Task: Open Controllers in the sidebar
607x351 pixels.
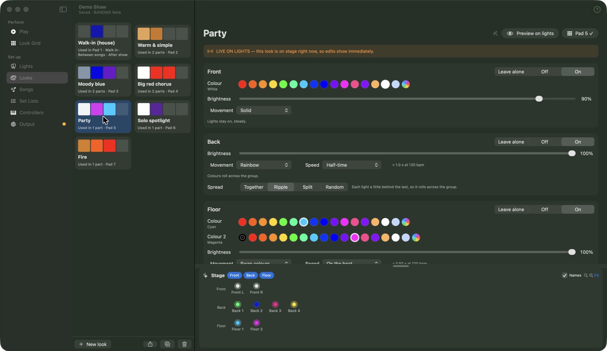Action: click(37, 113)
